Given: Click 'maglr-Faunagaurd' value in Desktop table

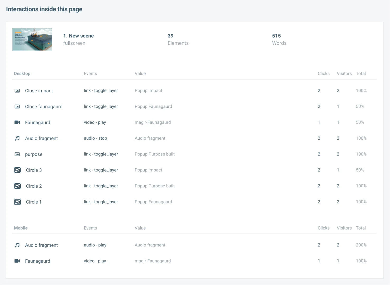Looking at the screenshot, I should (153, 122).
